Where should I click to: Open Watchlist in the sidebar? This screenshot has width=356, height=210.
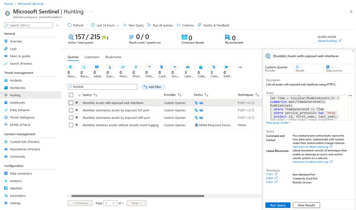coord(16,188)
